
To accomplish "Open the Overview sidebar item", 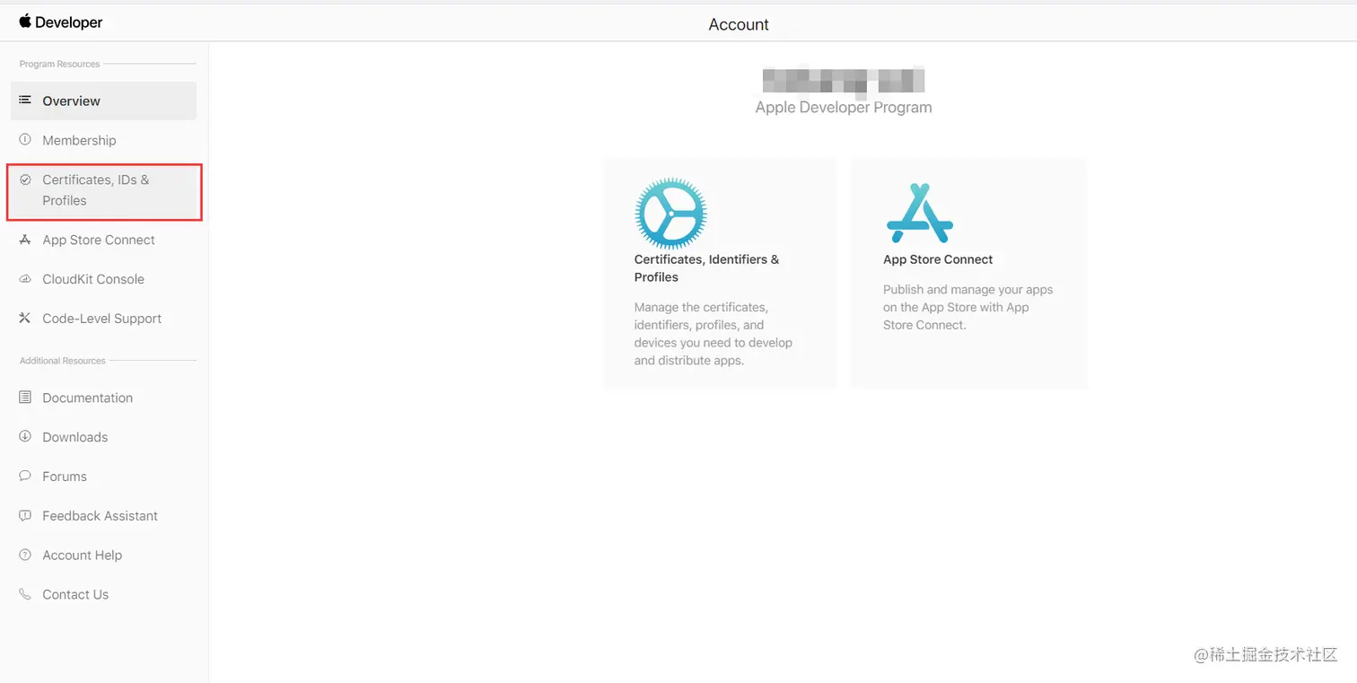I will pos(103,101).
